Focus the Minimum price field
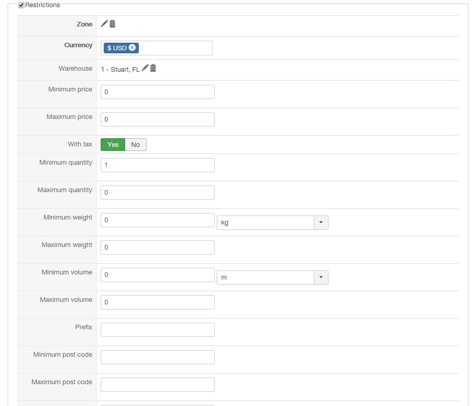This screenshot has height=406, width=475. pyautogui.click(x=157, y=92)
